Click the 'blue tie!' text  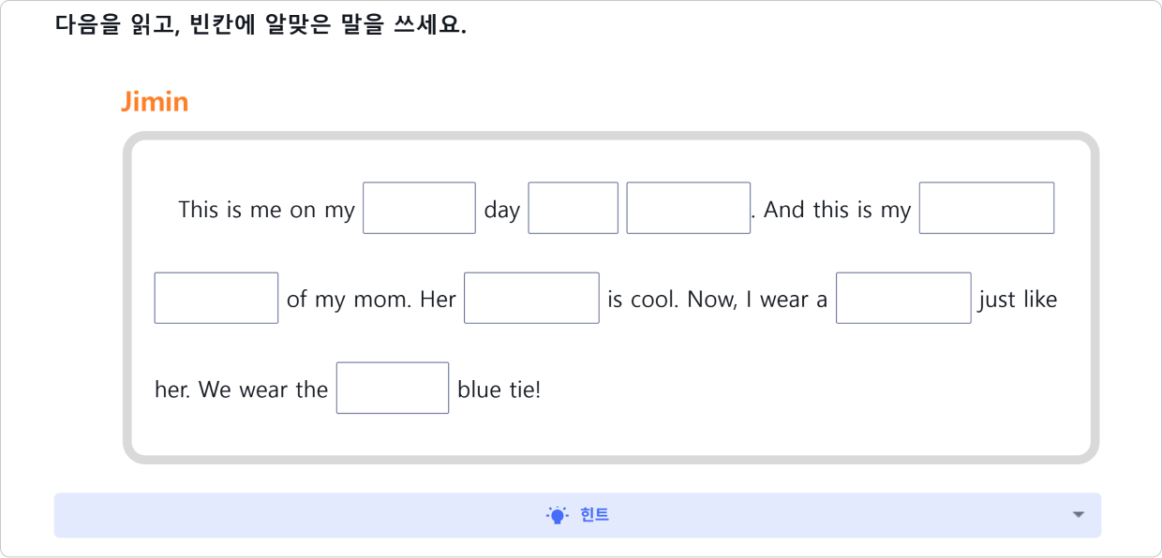tap(499, 389)
